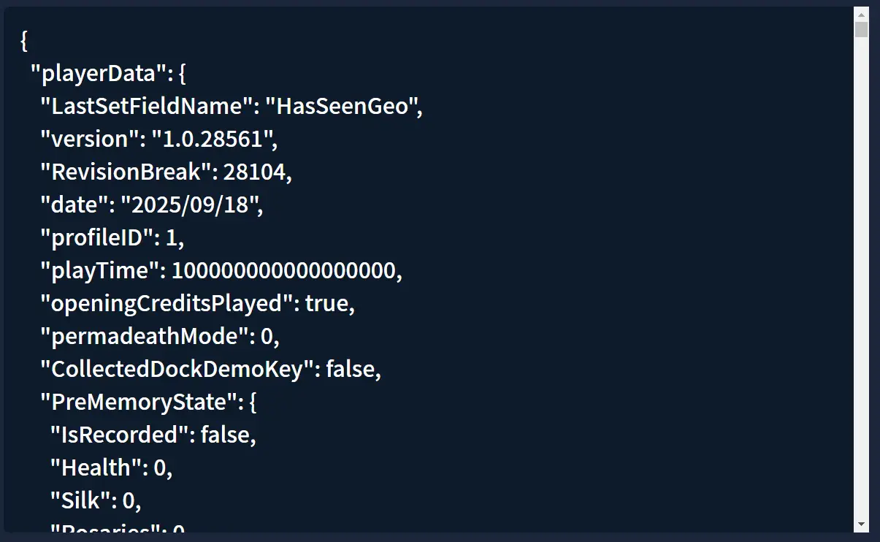880x542 pixels.
Task: Click the long playTime number
Action: (283, 270)
